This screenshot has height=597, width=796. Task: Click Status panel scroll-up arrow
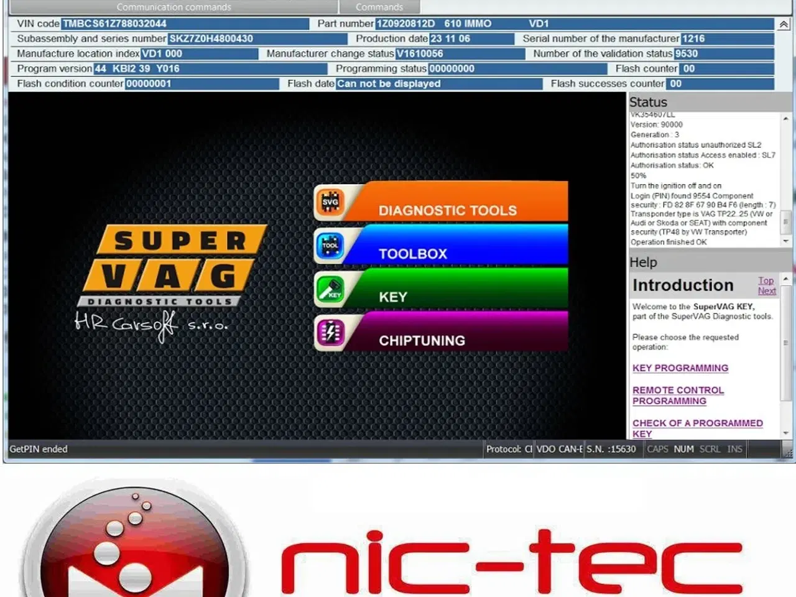coord(786,118)
